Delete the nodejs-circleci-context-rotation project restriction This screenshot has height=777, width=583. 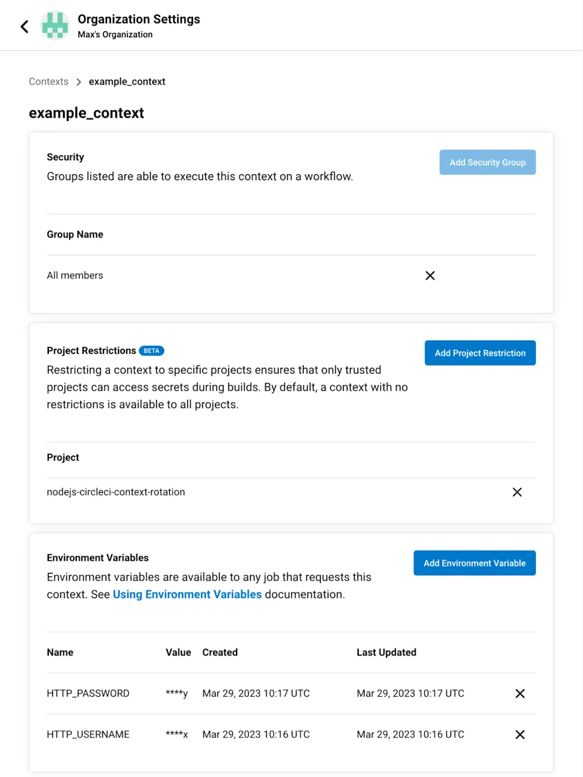pos(517,492)
